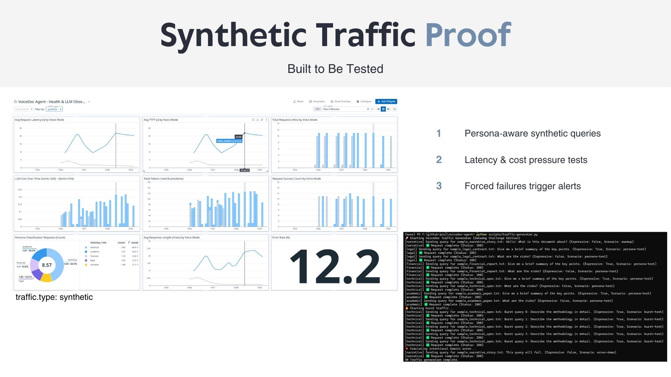
Task: Open the traffic_type synthetic filter dropdown
Action: pos(54,109)
